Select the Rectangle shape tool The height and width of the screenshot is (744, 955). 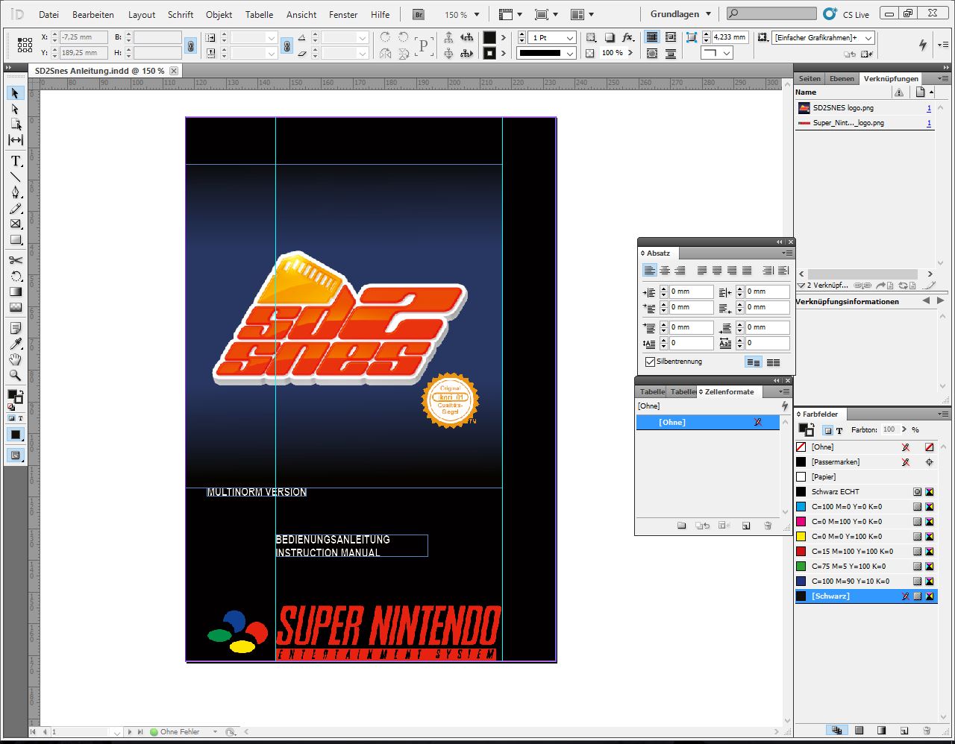coord(15,239)
